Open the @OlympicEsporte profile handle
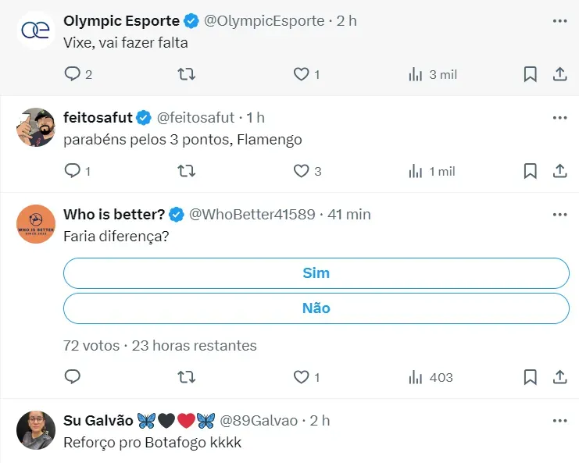 263,21
